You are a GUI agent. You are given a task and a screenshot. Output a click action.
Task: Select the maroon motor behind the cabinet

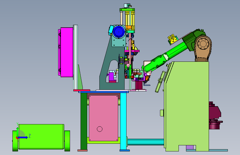215,116
